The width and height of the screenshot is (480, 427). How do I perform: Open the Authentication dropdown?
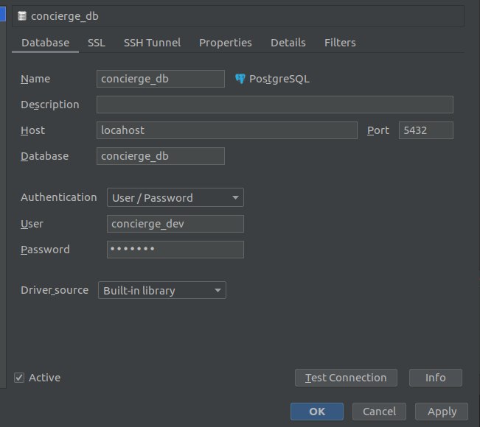tap(175, 197)
